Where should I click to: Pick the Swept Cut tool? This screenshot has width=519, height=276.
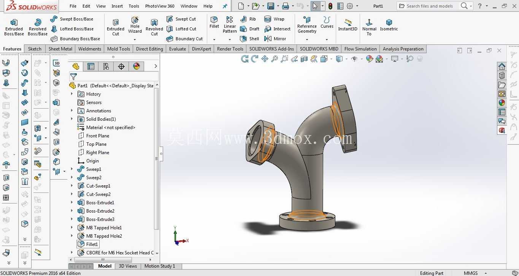[181, 19]
